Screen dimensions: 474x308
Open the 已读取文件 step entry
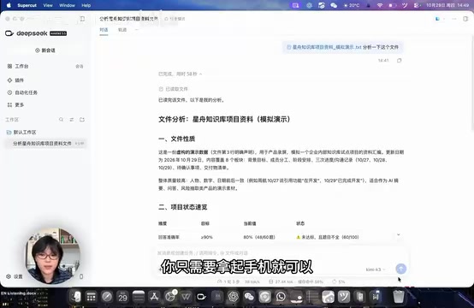(x=173, y=89)
